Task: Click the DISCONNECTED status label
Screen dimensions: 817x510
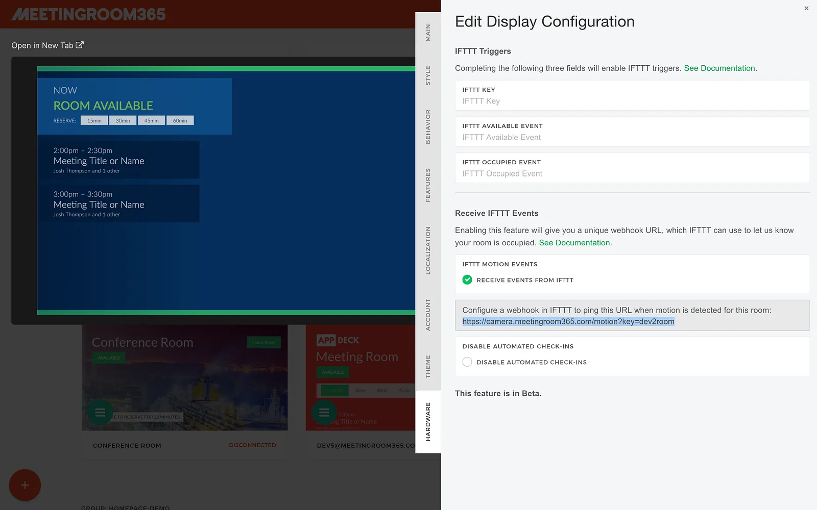Action: (x=252, y=445)
